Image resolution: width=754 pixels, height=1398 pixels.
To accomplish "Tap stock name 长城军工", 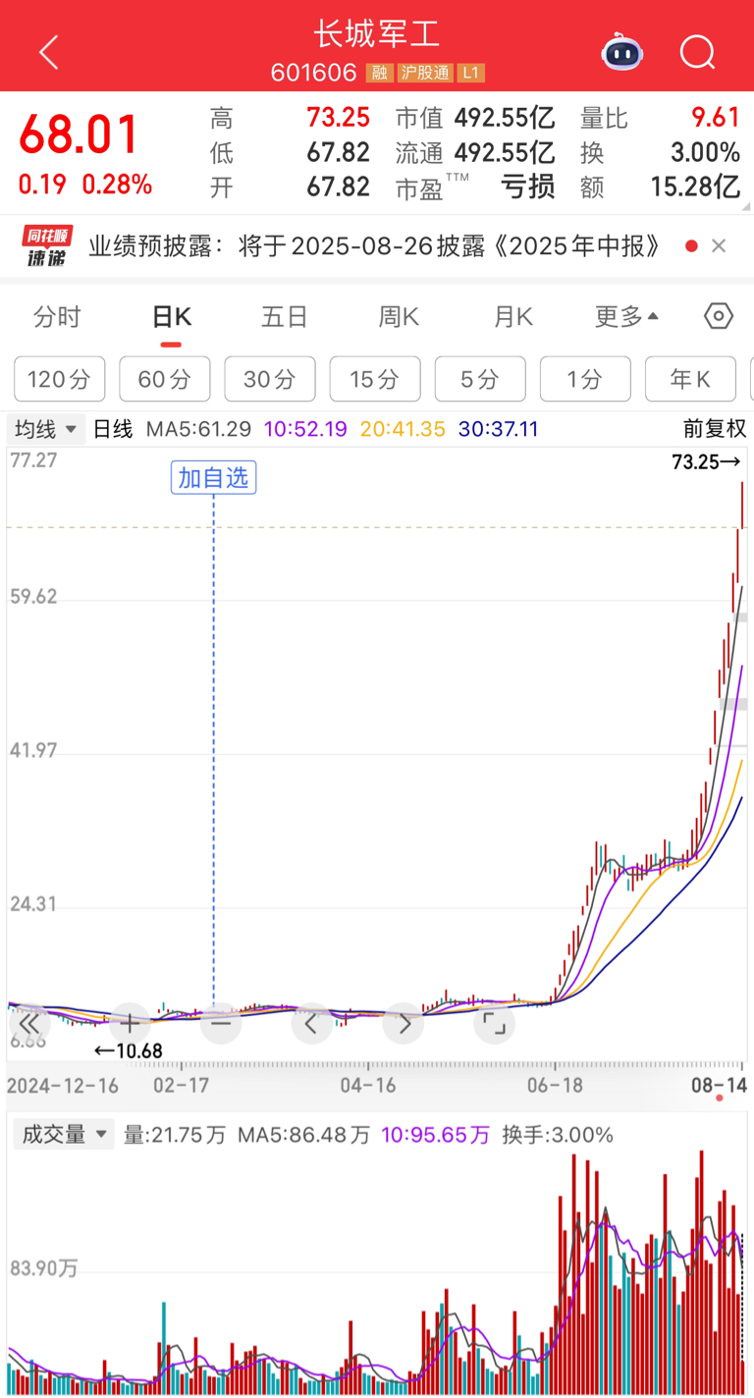I will pyautogui.click(x=377, y=34).
